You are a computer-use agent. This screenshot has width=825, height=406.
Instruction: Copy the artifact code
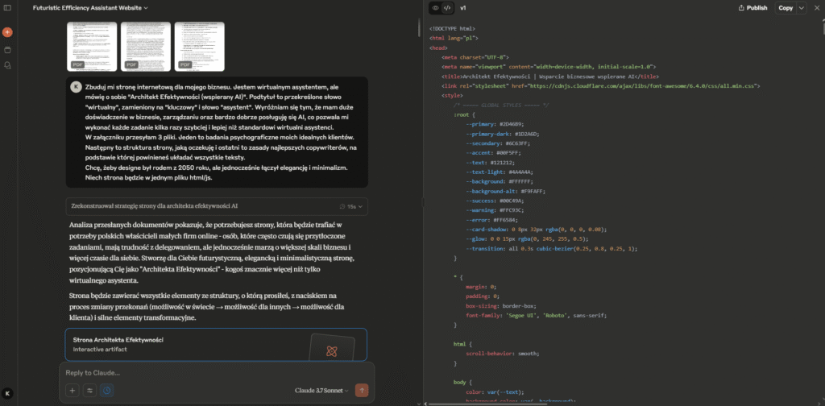click(785, 8)
